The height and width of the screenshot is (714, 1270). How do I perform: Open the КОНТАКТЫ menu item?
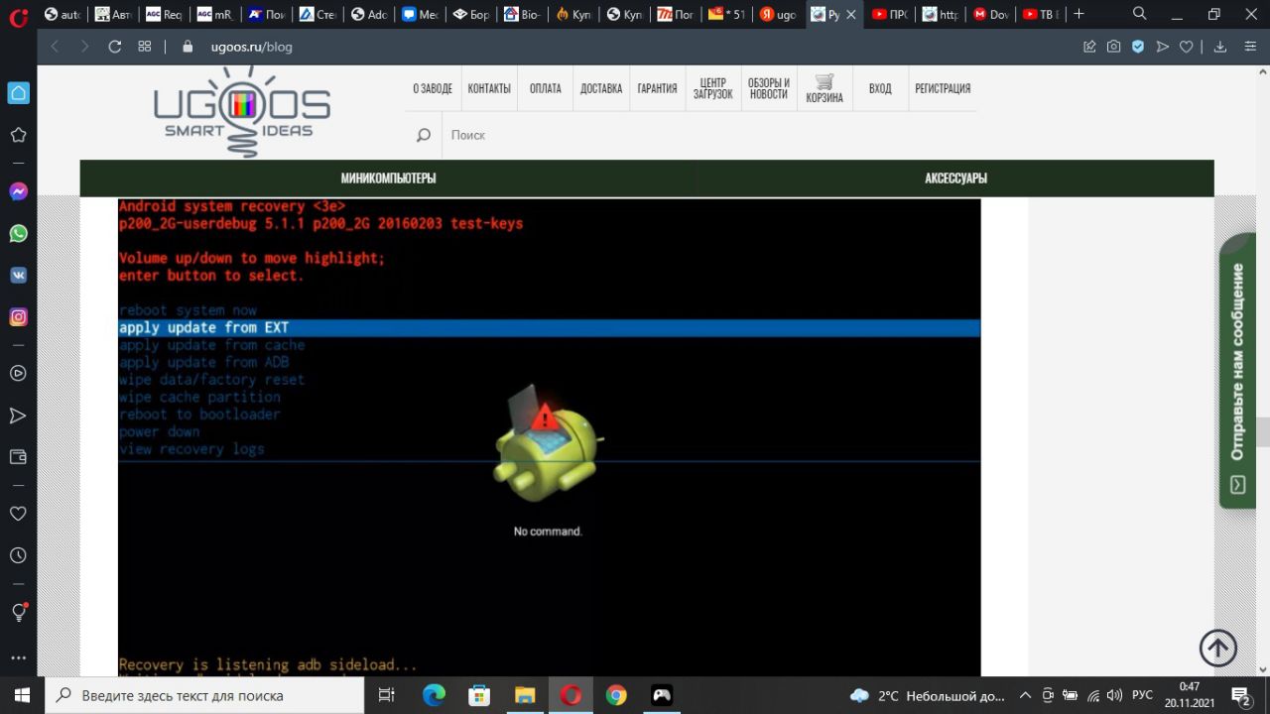[489, 88]
